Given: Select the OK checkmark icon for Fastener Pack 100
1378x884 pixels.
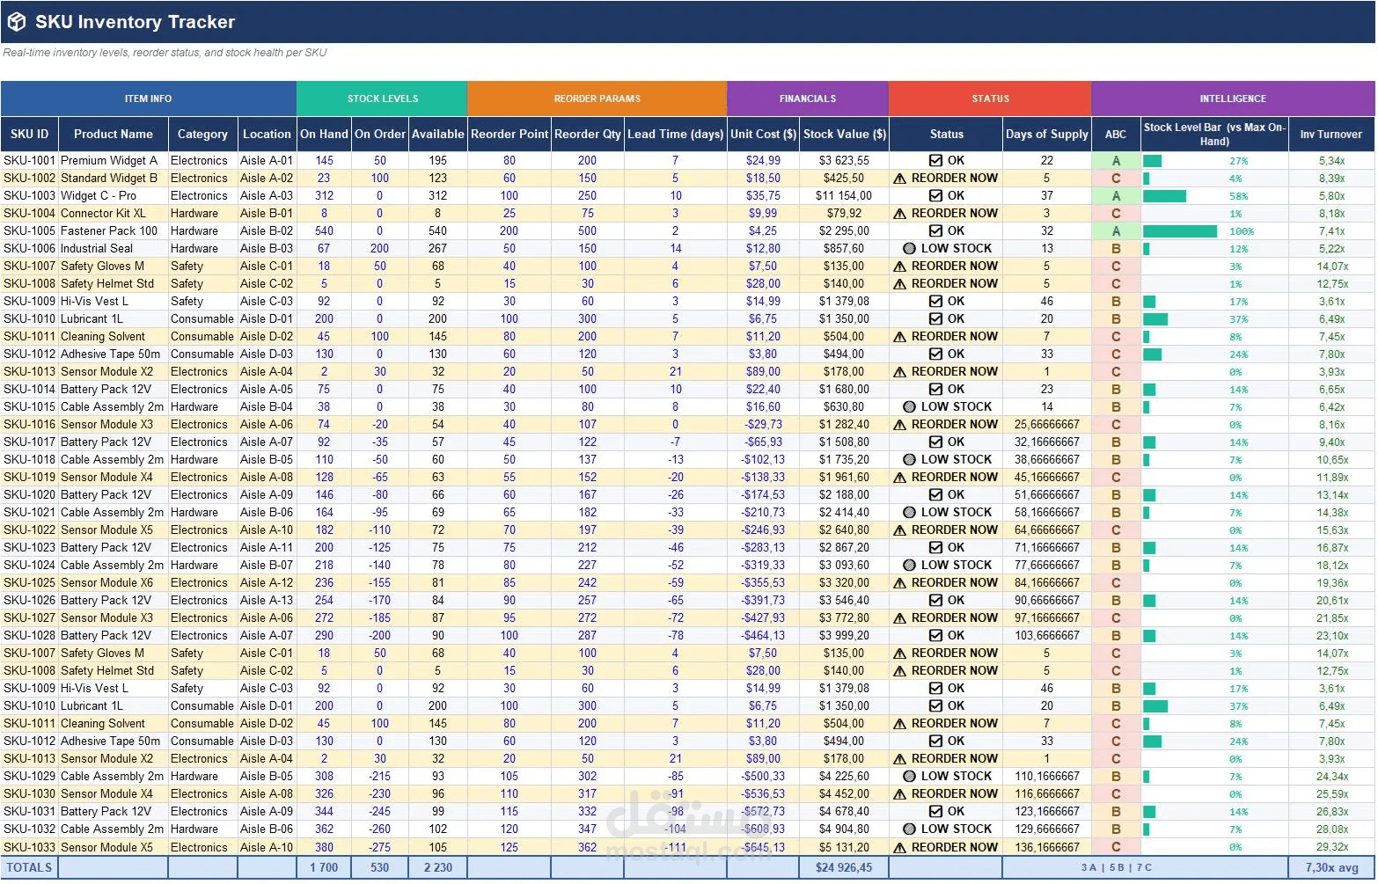Looking at the screenshot, I should (x=936, y=230).
